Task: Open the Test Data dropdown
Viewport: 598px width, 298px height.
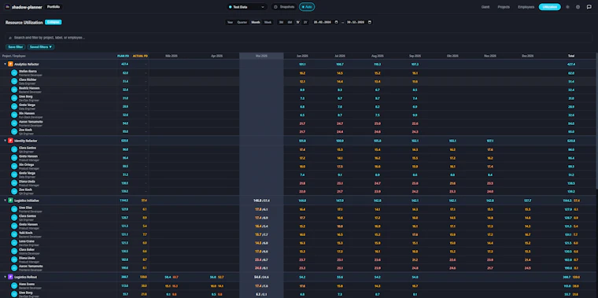Action: click(247, 7)
